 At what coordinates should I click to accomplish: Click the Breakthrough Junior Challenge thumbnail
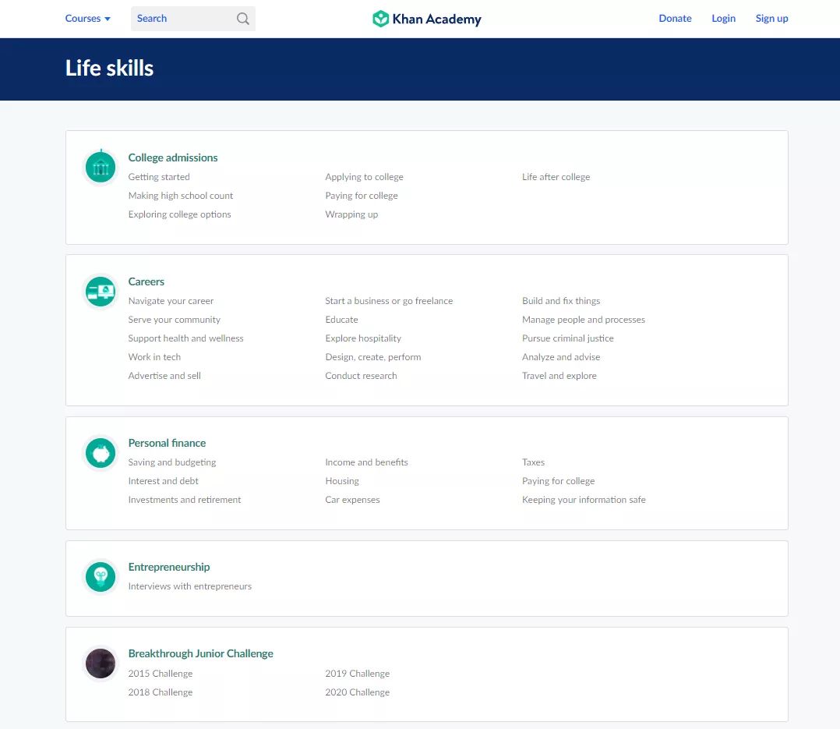(101, 664)
